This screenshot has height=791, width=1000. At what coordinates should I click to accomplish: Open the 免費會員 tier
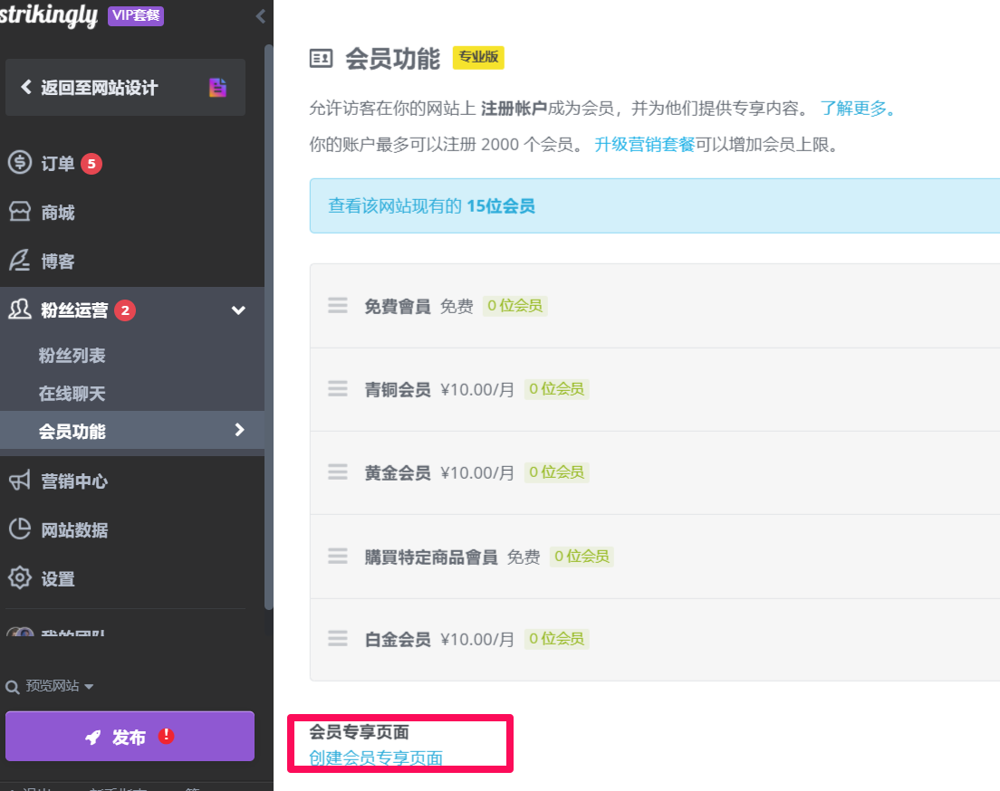coord(398,307)
